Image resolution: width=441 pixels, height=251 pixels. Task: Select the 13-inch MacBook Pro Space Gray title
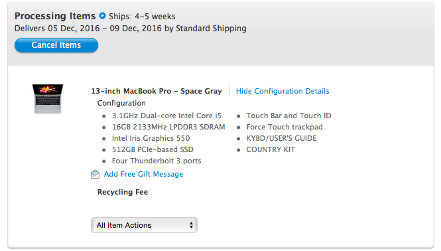[157, 91]
